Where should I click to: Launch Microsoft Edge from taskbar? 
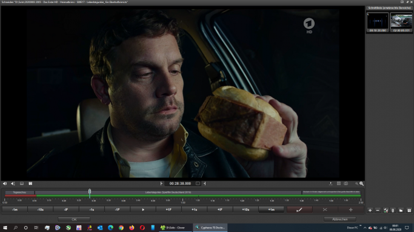pos(110,228)
